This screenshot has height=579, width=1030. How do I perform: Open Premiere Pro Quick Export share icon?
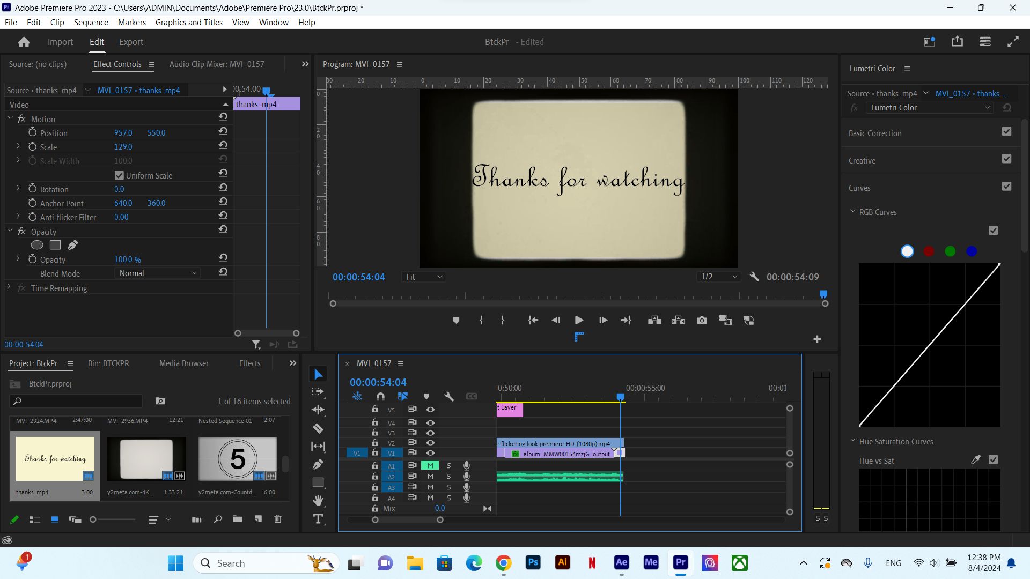coord(957,41)
